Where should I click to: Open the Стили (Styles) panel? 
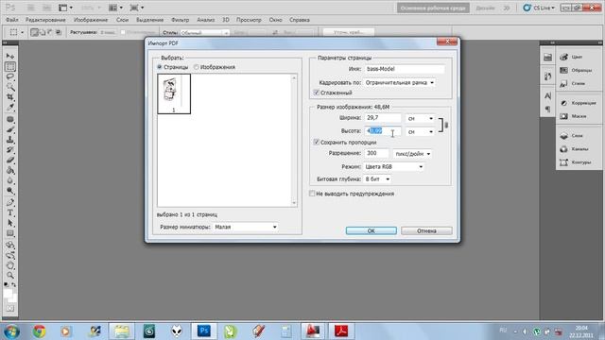[x=578, y=83]
